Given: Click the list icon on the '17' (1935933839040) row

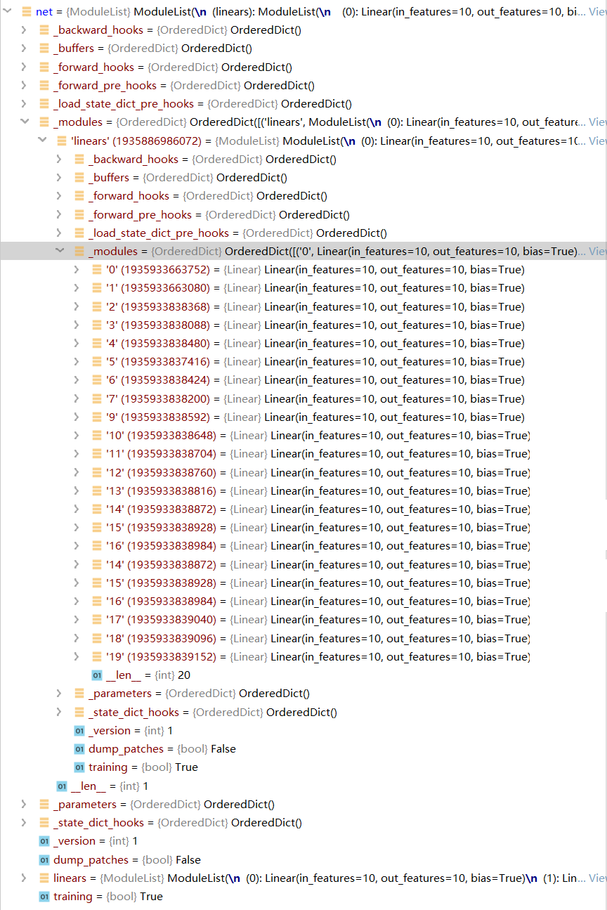Looking at the screenshot, I should tap(97, 620).
